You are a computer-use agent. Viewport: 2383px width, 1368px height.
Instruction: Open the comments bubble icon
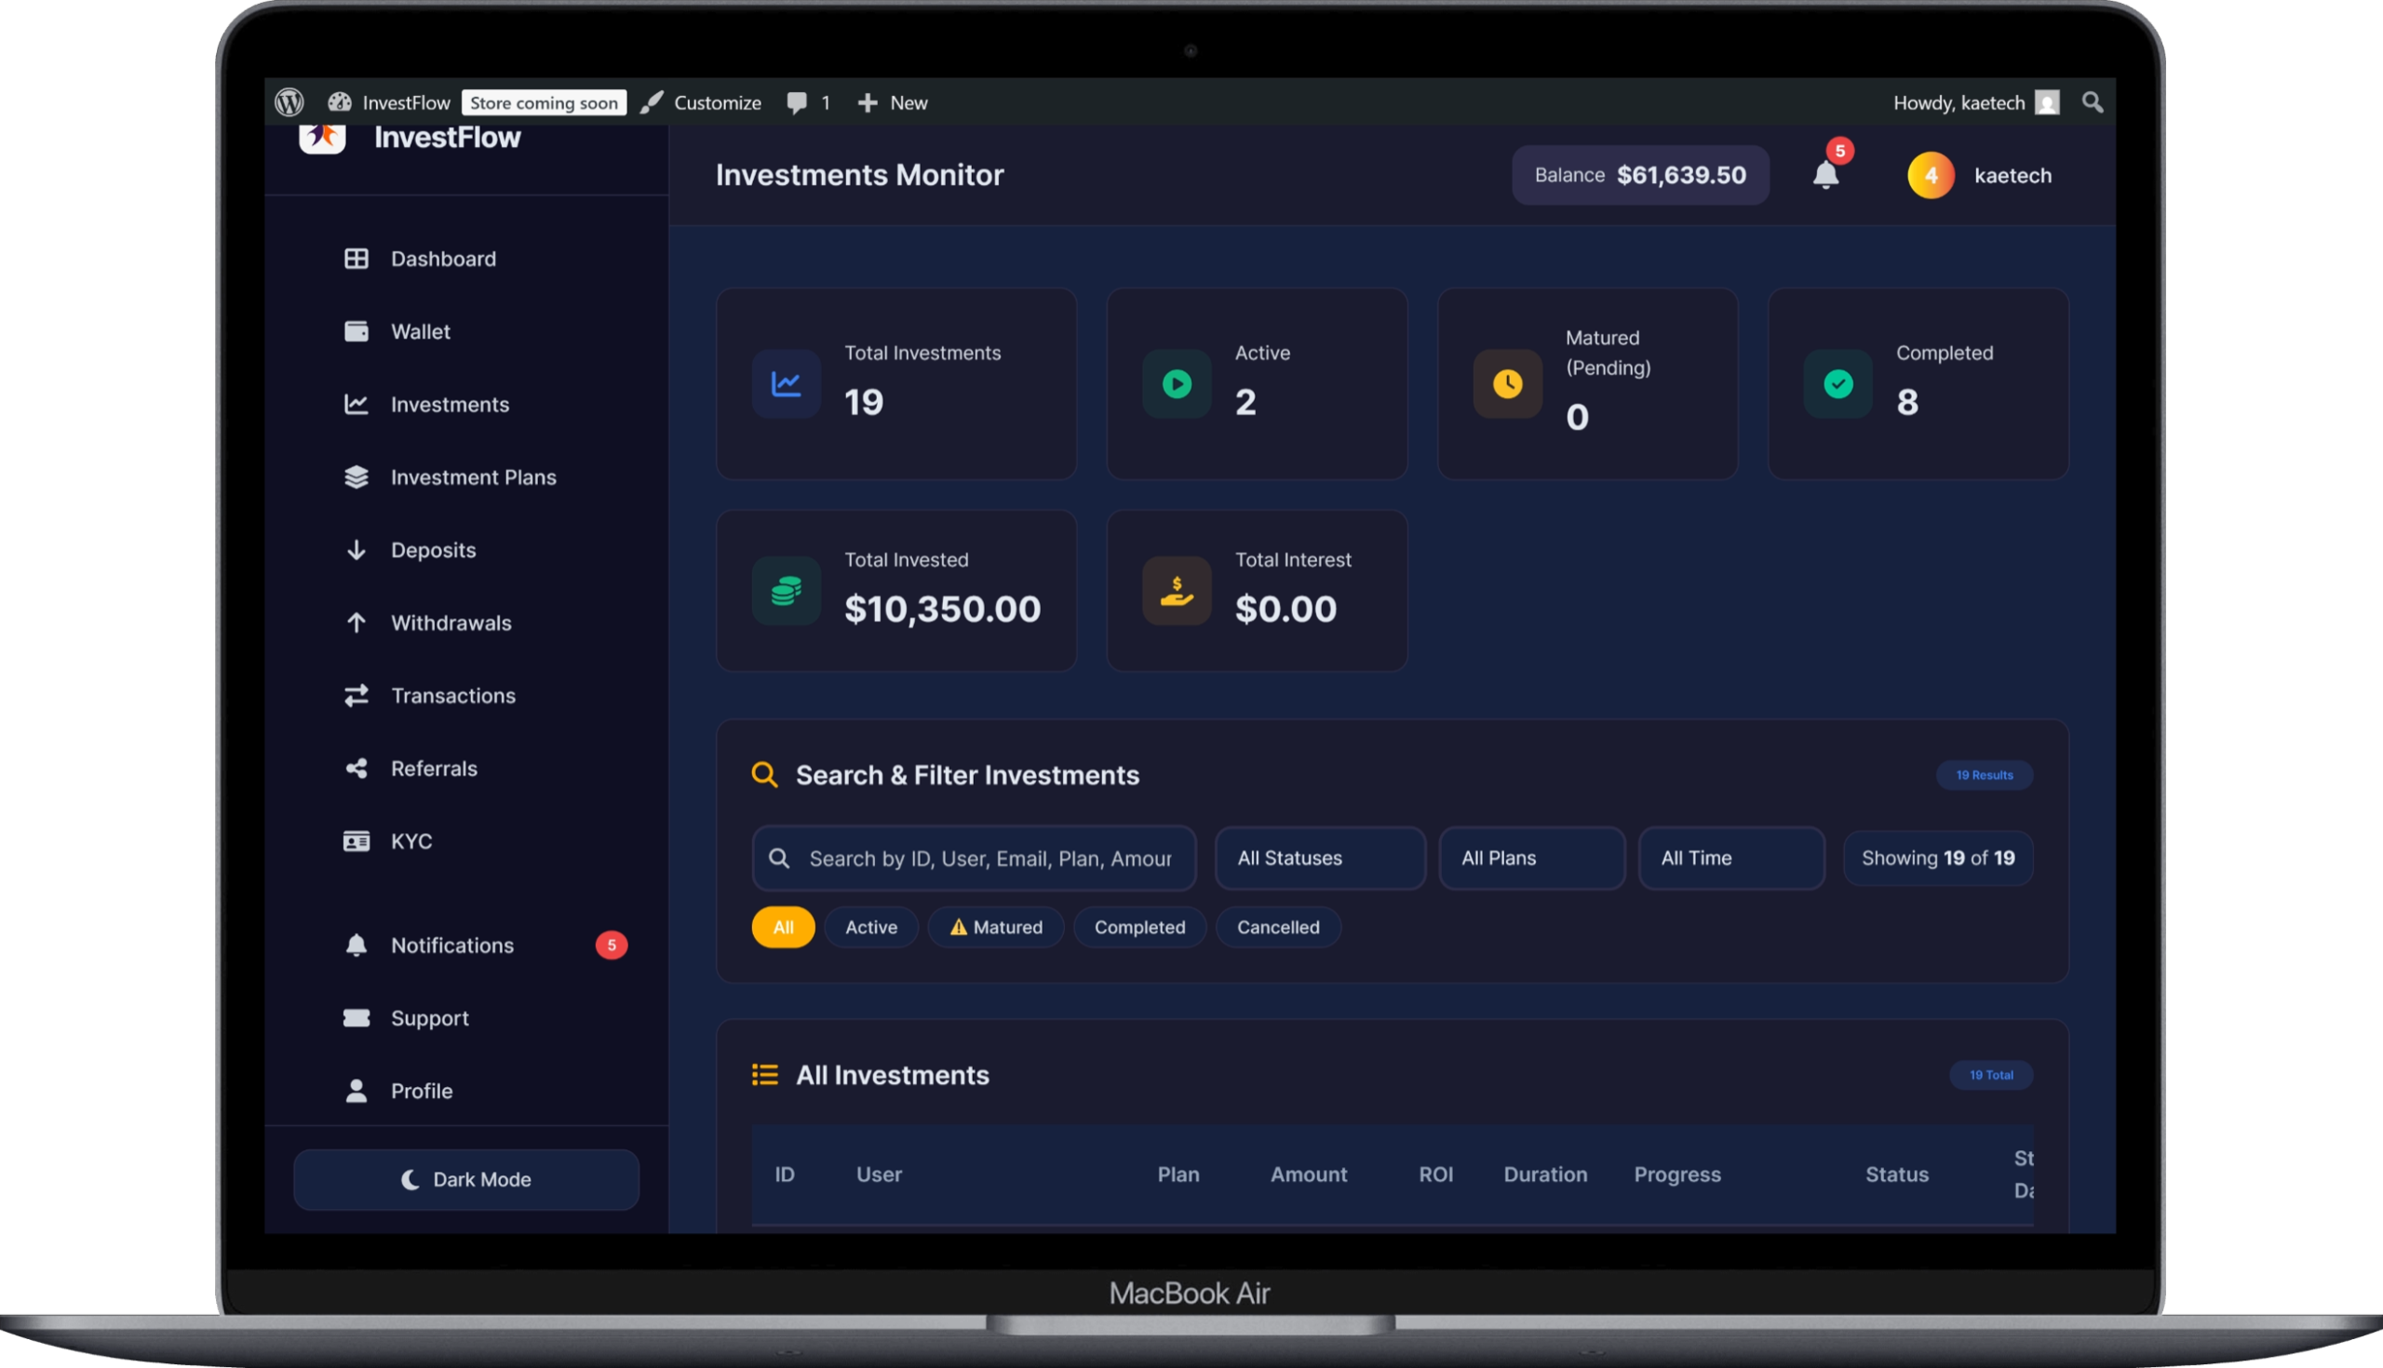click(x=797, y=102)
